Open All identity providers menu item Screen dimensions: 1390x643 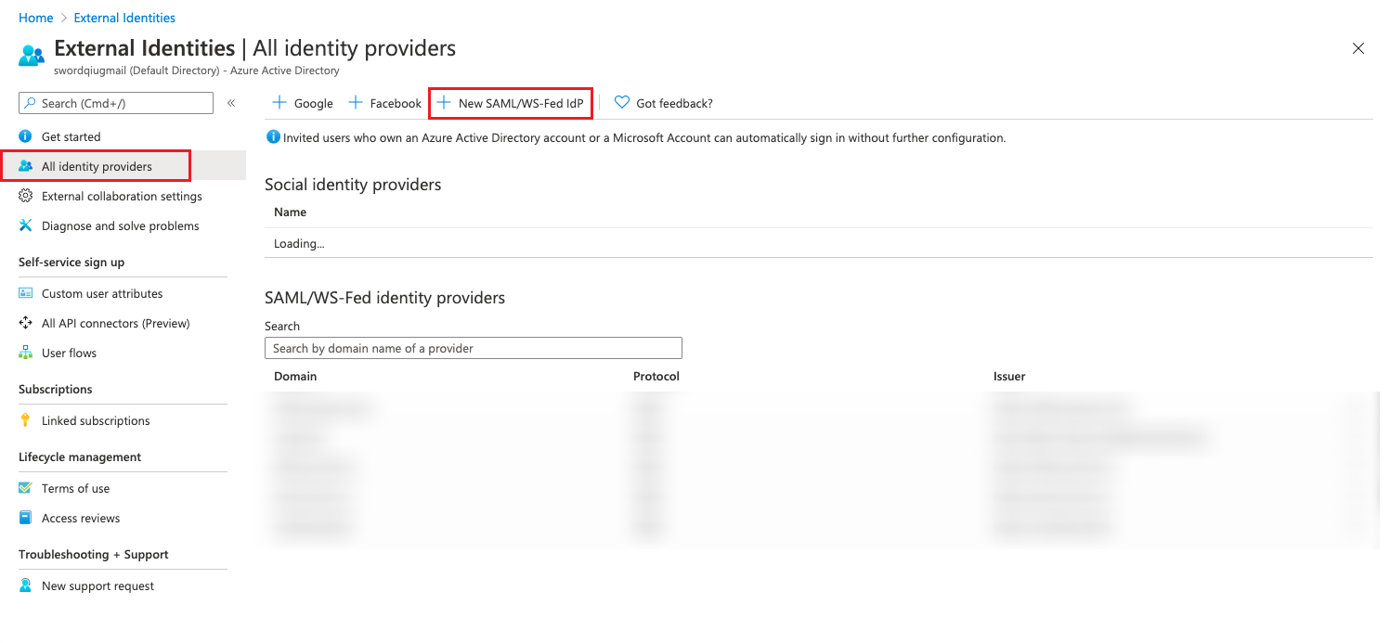pos(97,166)
